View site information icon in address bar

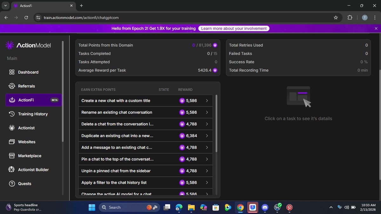click(38, 18)
